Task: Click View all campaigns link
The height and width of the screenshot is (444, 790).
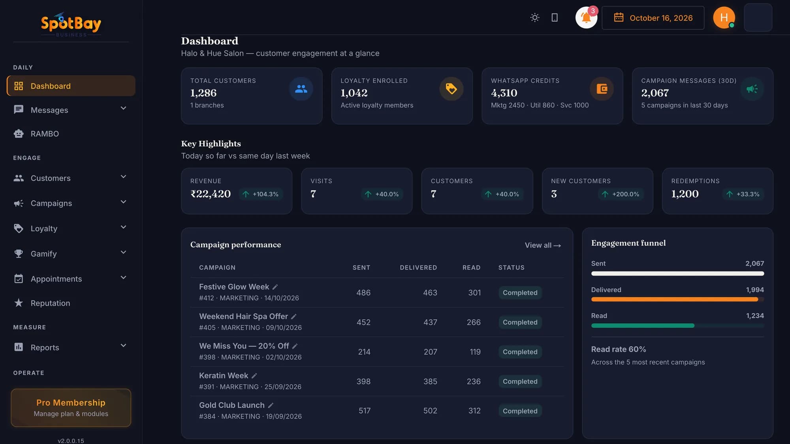Action: coord(543,245)
